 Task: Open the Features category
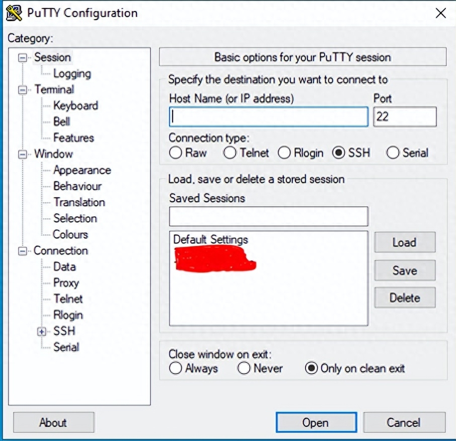click(x=73, y=137)
